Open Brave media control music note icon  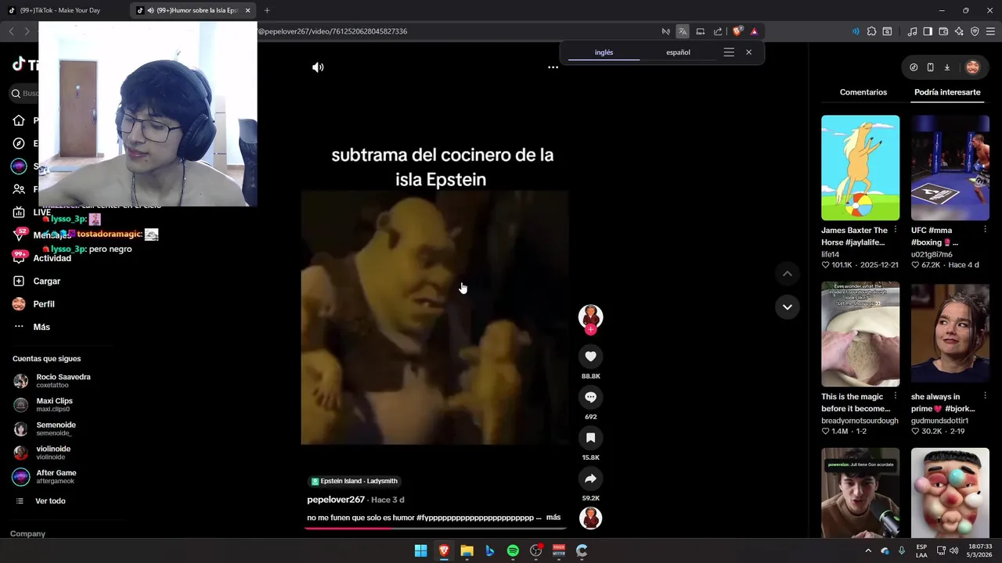[x=912, y=31]
